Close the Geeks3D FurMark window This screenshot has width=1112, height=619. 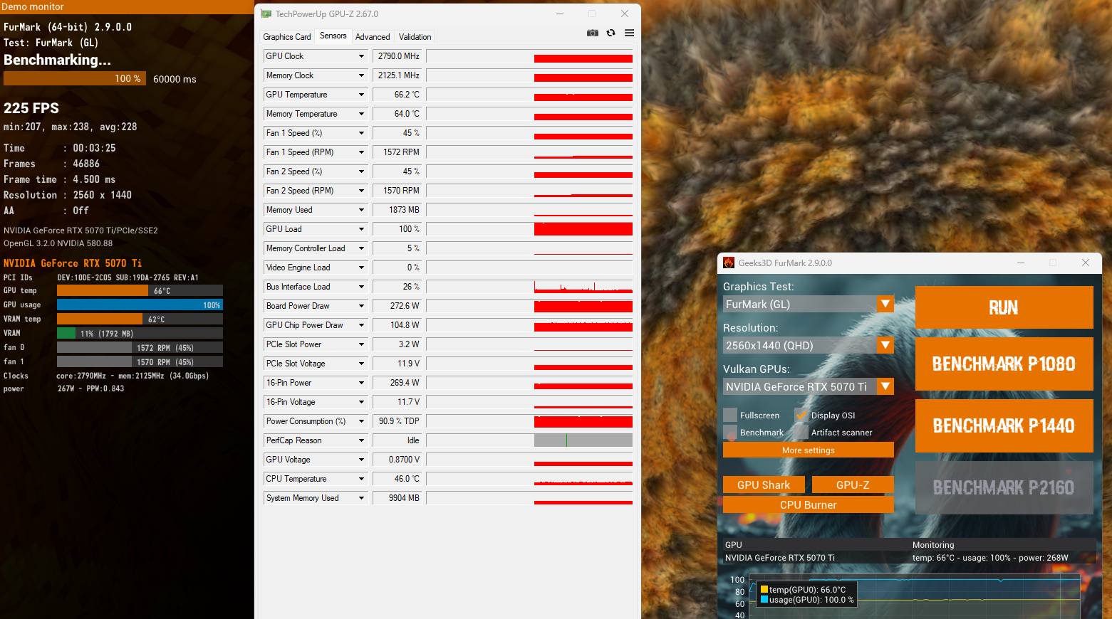[x=1086, y=263]
